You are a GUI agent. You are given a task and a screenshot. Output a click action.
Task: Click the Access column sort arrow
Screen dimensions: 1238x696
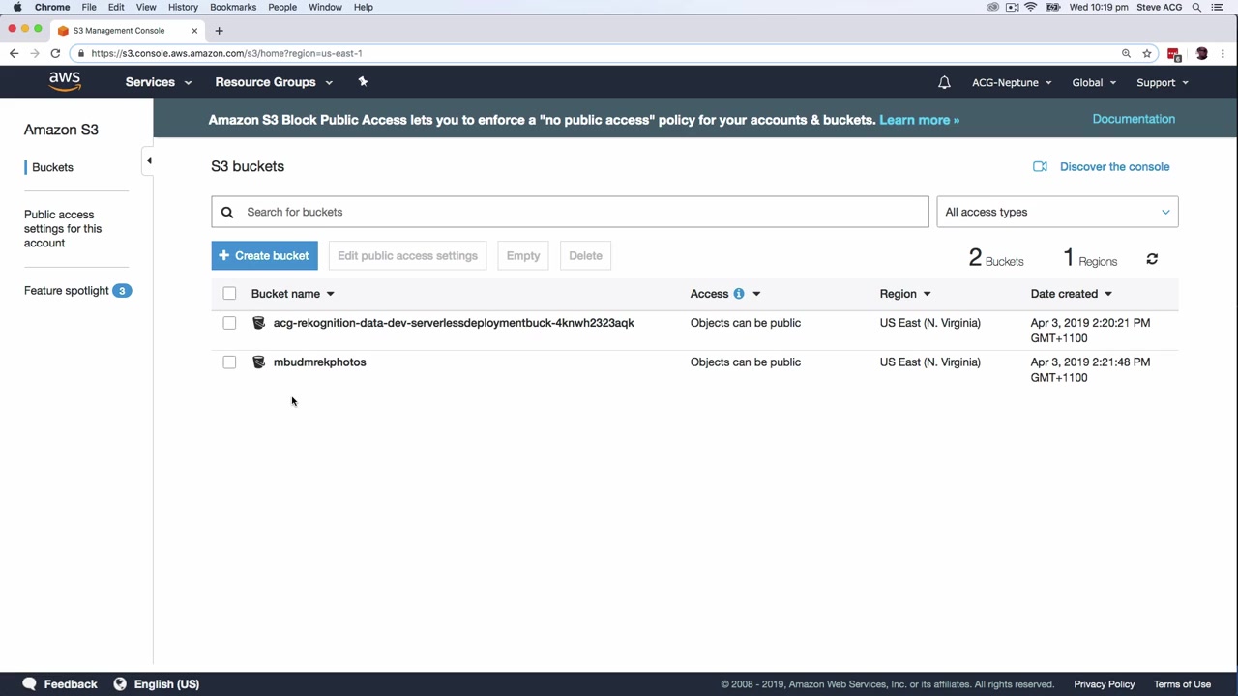[756, 294]
